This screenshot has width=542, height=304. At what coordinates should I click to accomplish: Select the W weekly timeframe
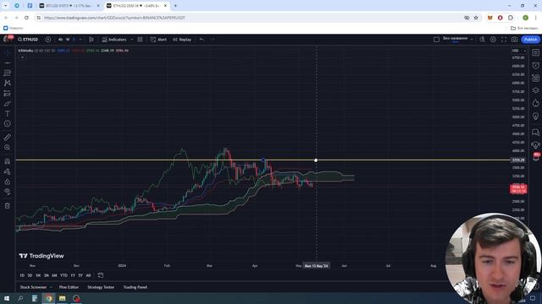click(68, 40)
